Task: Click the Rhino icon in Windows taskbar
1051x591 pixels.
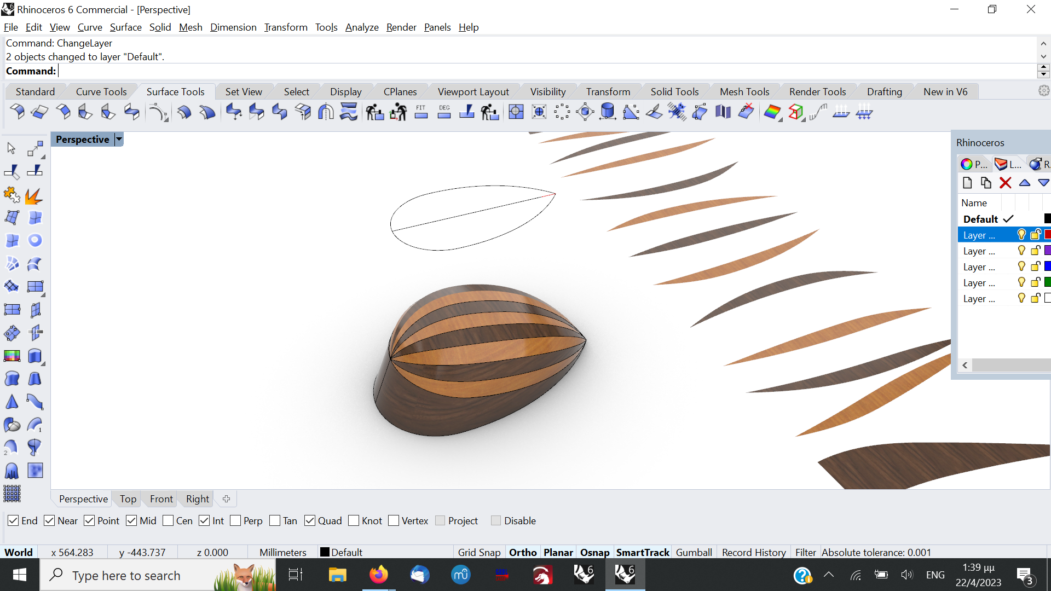Action: [625, 575]
